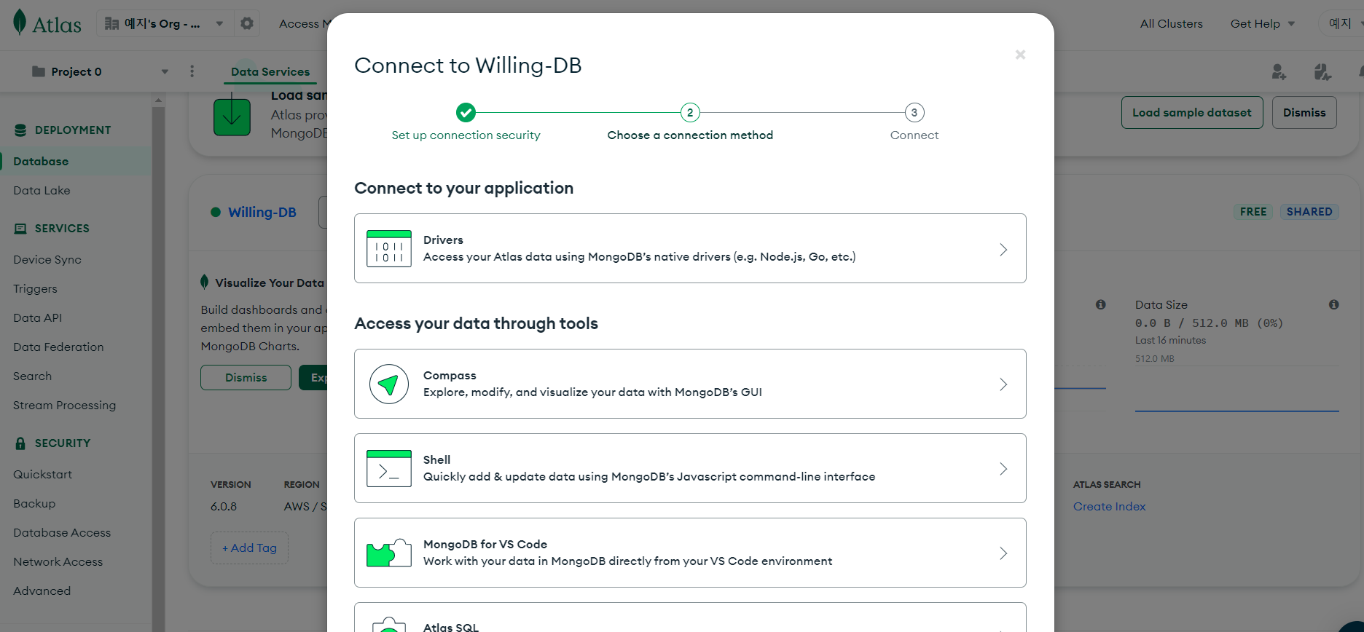Click the info icon left of Data Size
The height and width of the screenshot is (632, 1364).
click(1100, 304)
